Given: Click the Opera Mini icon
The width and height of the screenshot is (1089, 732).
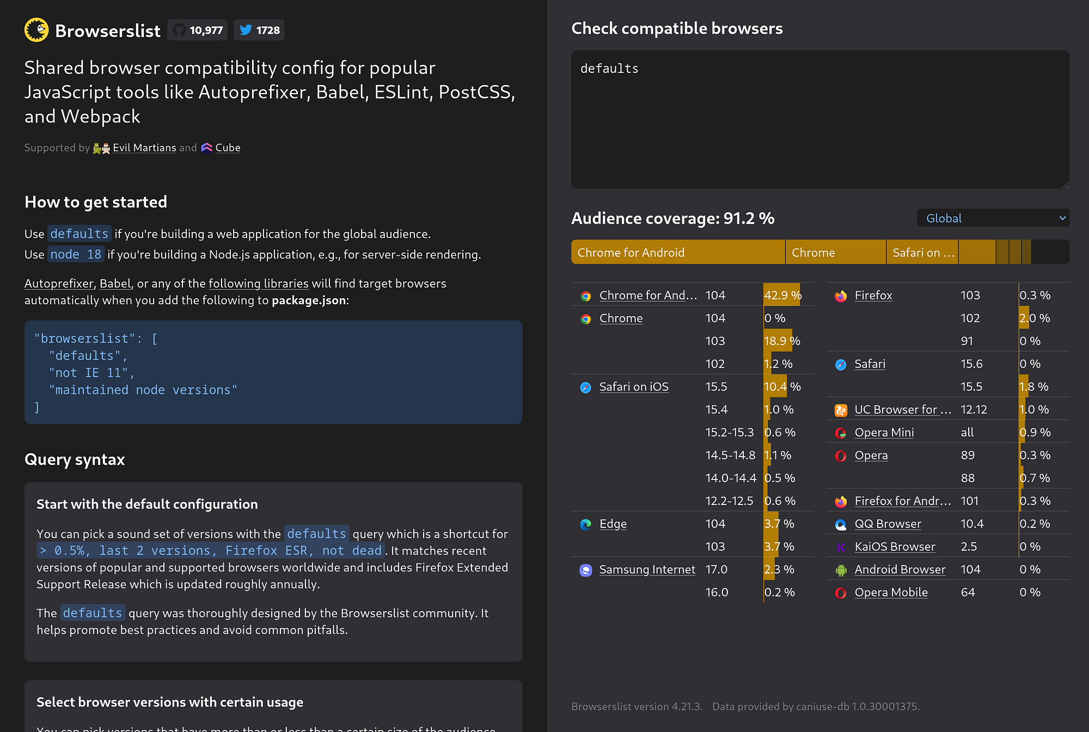Looking at the screenshot, I should point(841,433).
